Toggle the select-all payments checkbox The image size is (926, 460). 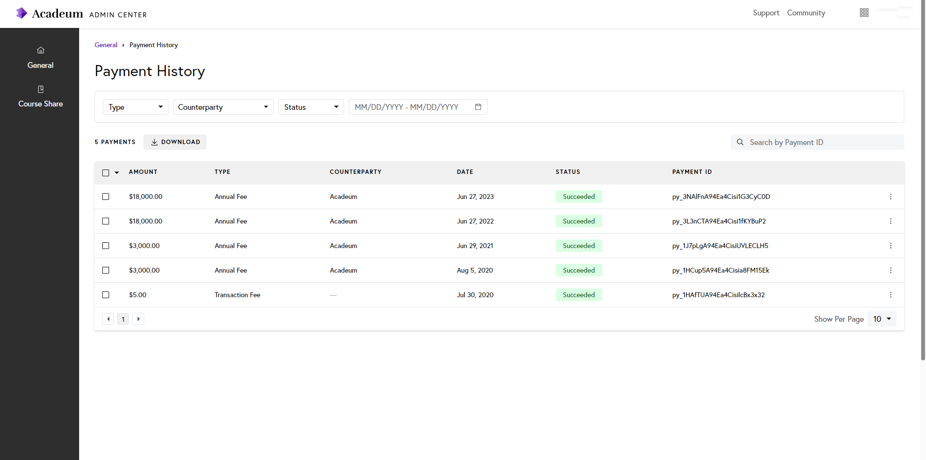(106, 172)
